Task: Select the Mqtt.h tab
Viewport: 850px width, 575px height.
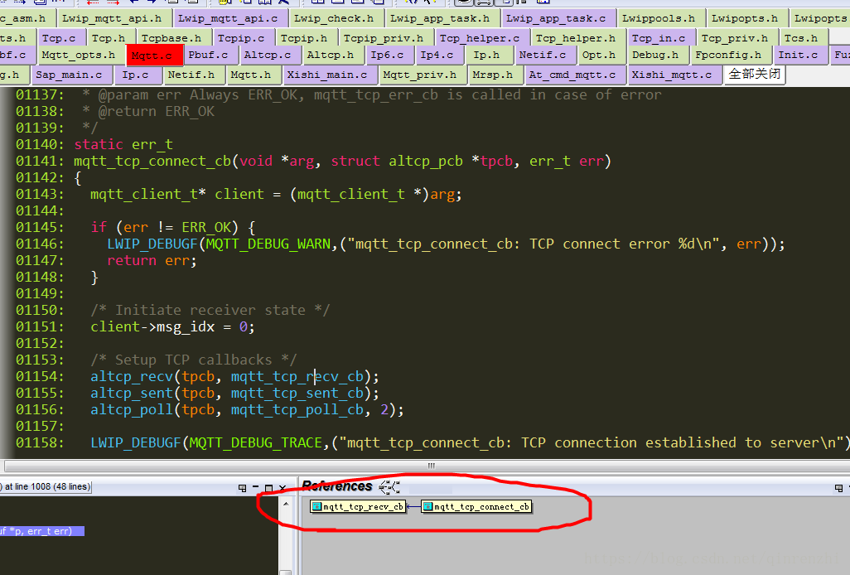Action: point(254,75)
